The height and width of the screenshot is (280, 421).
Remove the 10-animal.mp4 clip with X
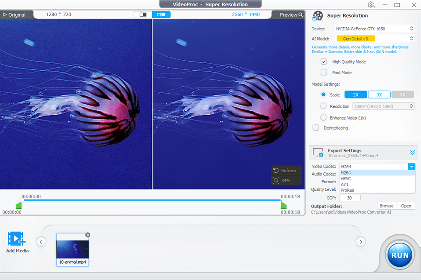88,235
